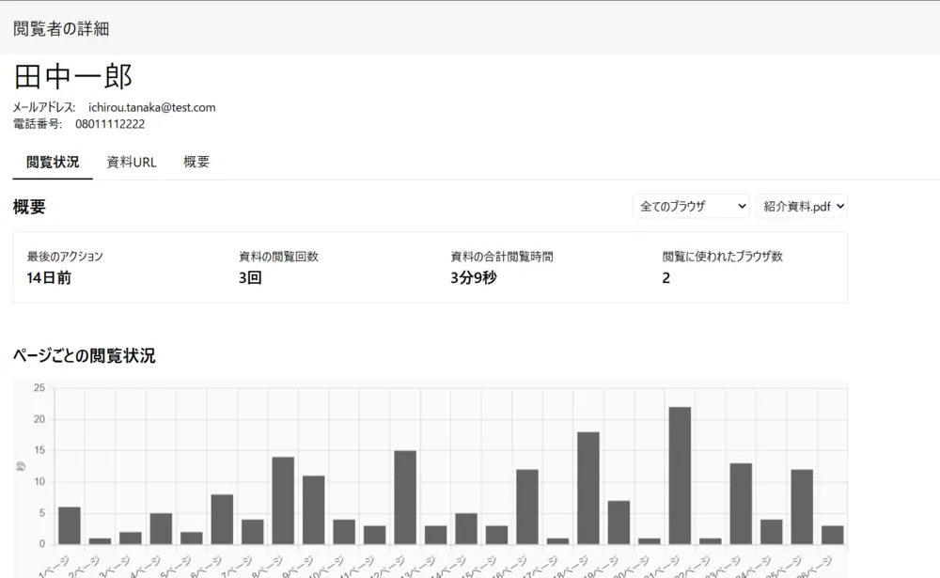Click the ページごとの閲覧状況 chart heading
Screen dimensions: 940x578
(x=85, y=356)
